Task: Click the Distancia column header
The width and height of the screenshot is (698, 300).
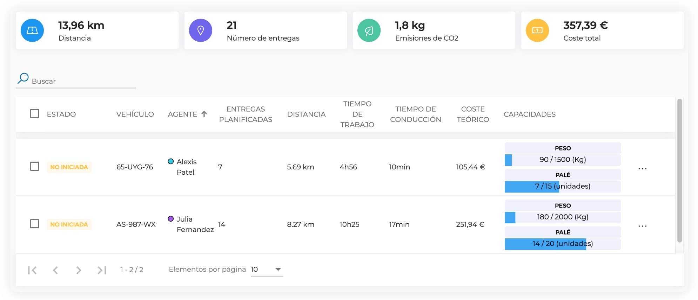Action: [x=306, y=114]
